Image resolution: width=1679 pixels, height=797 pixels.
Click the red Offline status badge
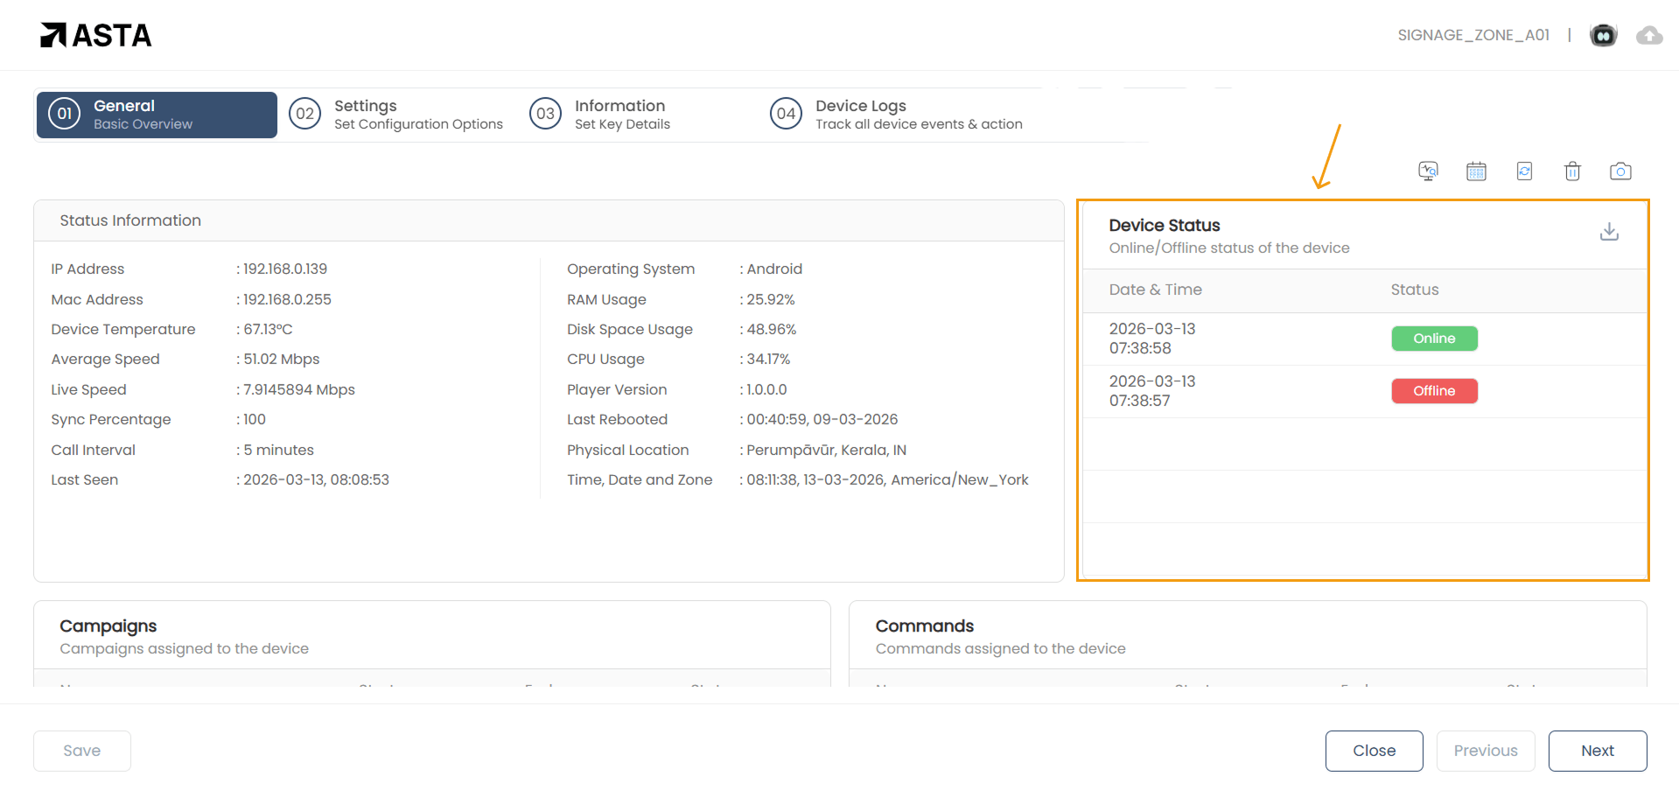coord(1434,391)
